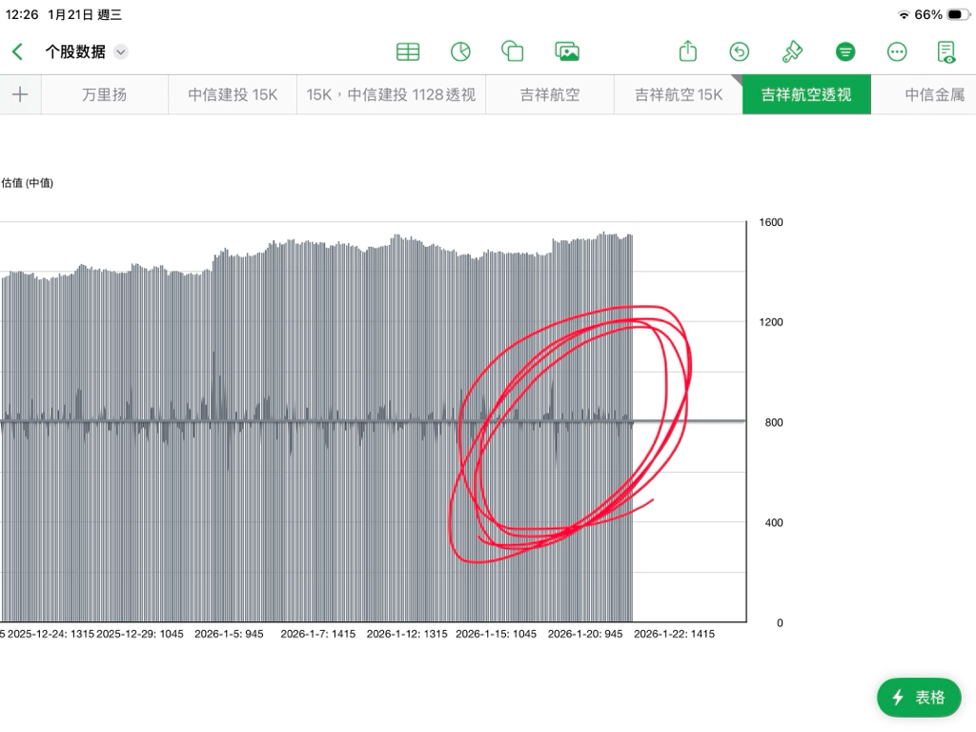This screenshot has width=976, height=732.
Task: Switch to the 吉祥航空 15K sheet tab
Action: pos(679,94)
